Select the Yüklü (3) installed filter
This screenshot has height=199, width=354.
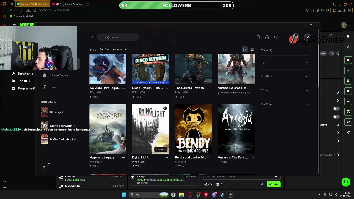[266, 50]
